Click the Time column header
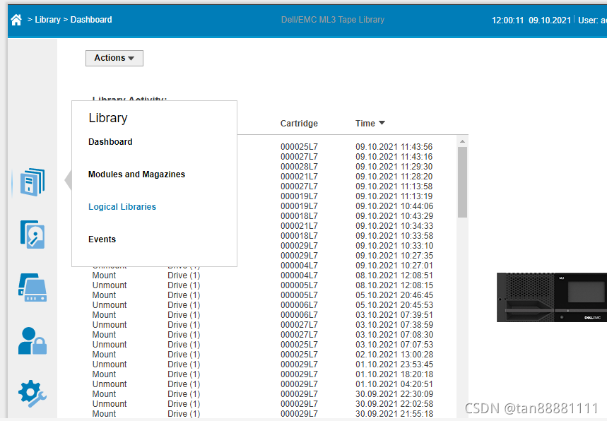The image size is (607, 421). coord(365,124)
